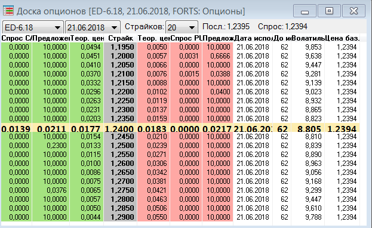Click the Спрос PUT column header
The height and width of the screenshot is (228, 372).
[x=186, y=38]
